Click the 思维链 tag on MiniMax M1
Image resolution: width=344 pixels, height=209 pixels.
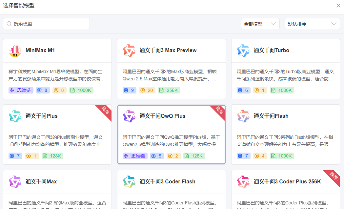pyautogui.click(x=21, y=90)
